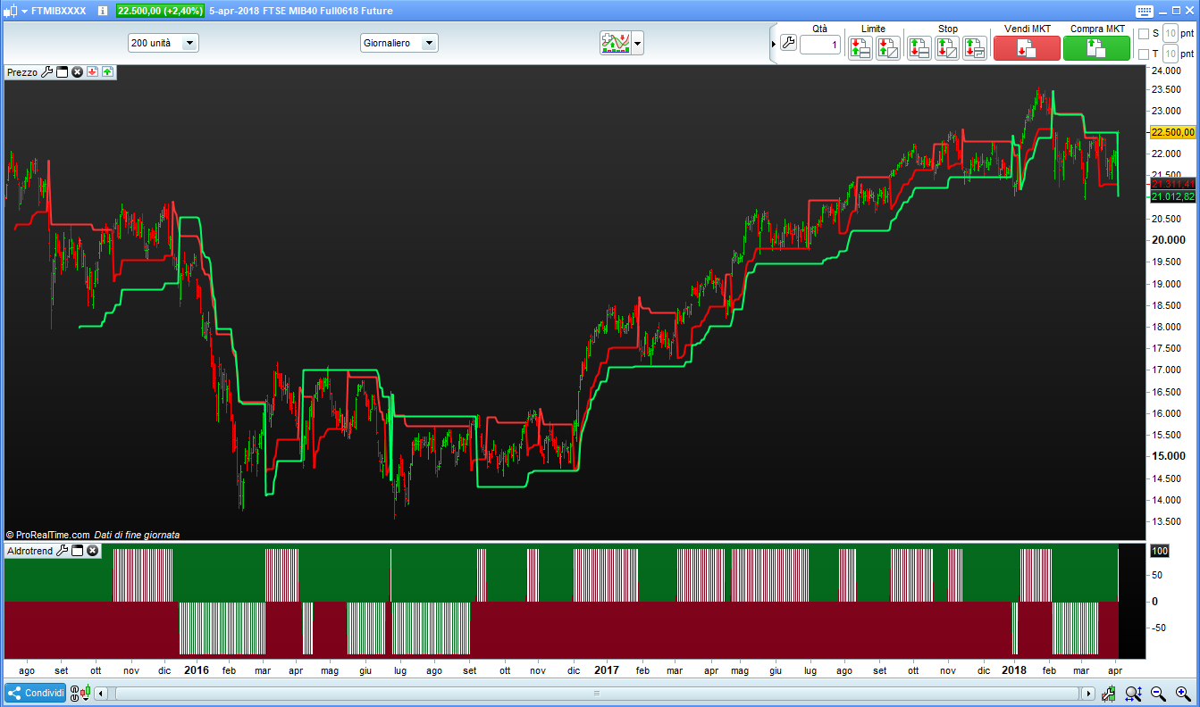This screenshot has height=707, width=1200.
Task: Expand the 200 unità dropdown
Action: pyautogui.click(x=189, y=43)
